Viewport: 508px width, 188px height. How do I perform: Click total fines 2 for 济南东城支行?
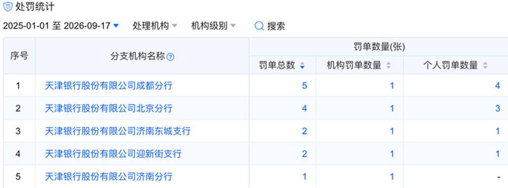[304, 131]
